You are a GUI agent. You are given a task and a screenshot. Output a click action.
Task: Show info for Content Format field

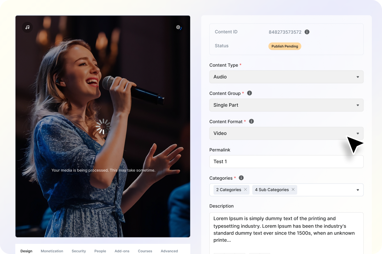(x=251, y=121)
